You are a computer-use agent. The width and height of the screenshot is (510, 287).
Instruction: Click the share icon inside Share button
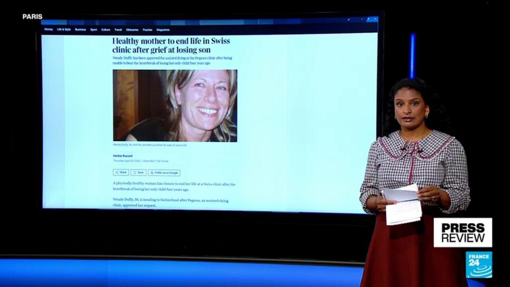(116, 173)
